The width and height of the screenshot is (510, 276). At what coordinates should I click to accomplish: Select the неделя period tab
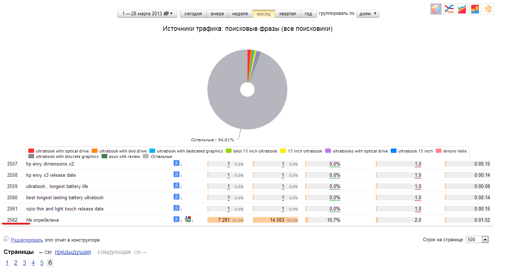[240, 14]
